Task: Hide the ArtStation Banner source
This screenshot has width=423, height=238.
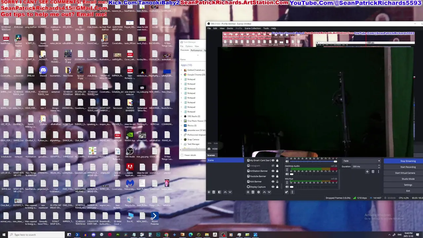Action: 273,171
